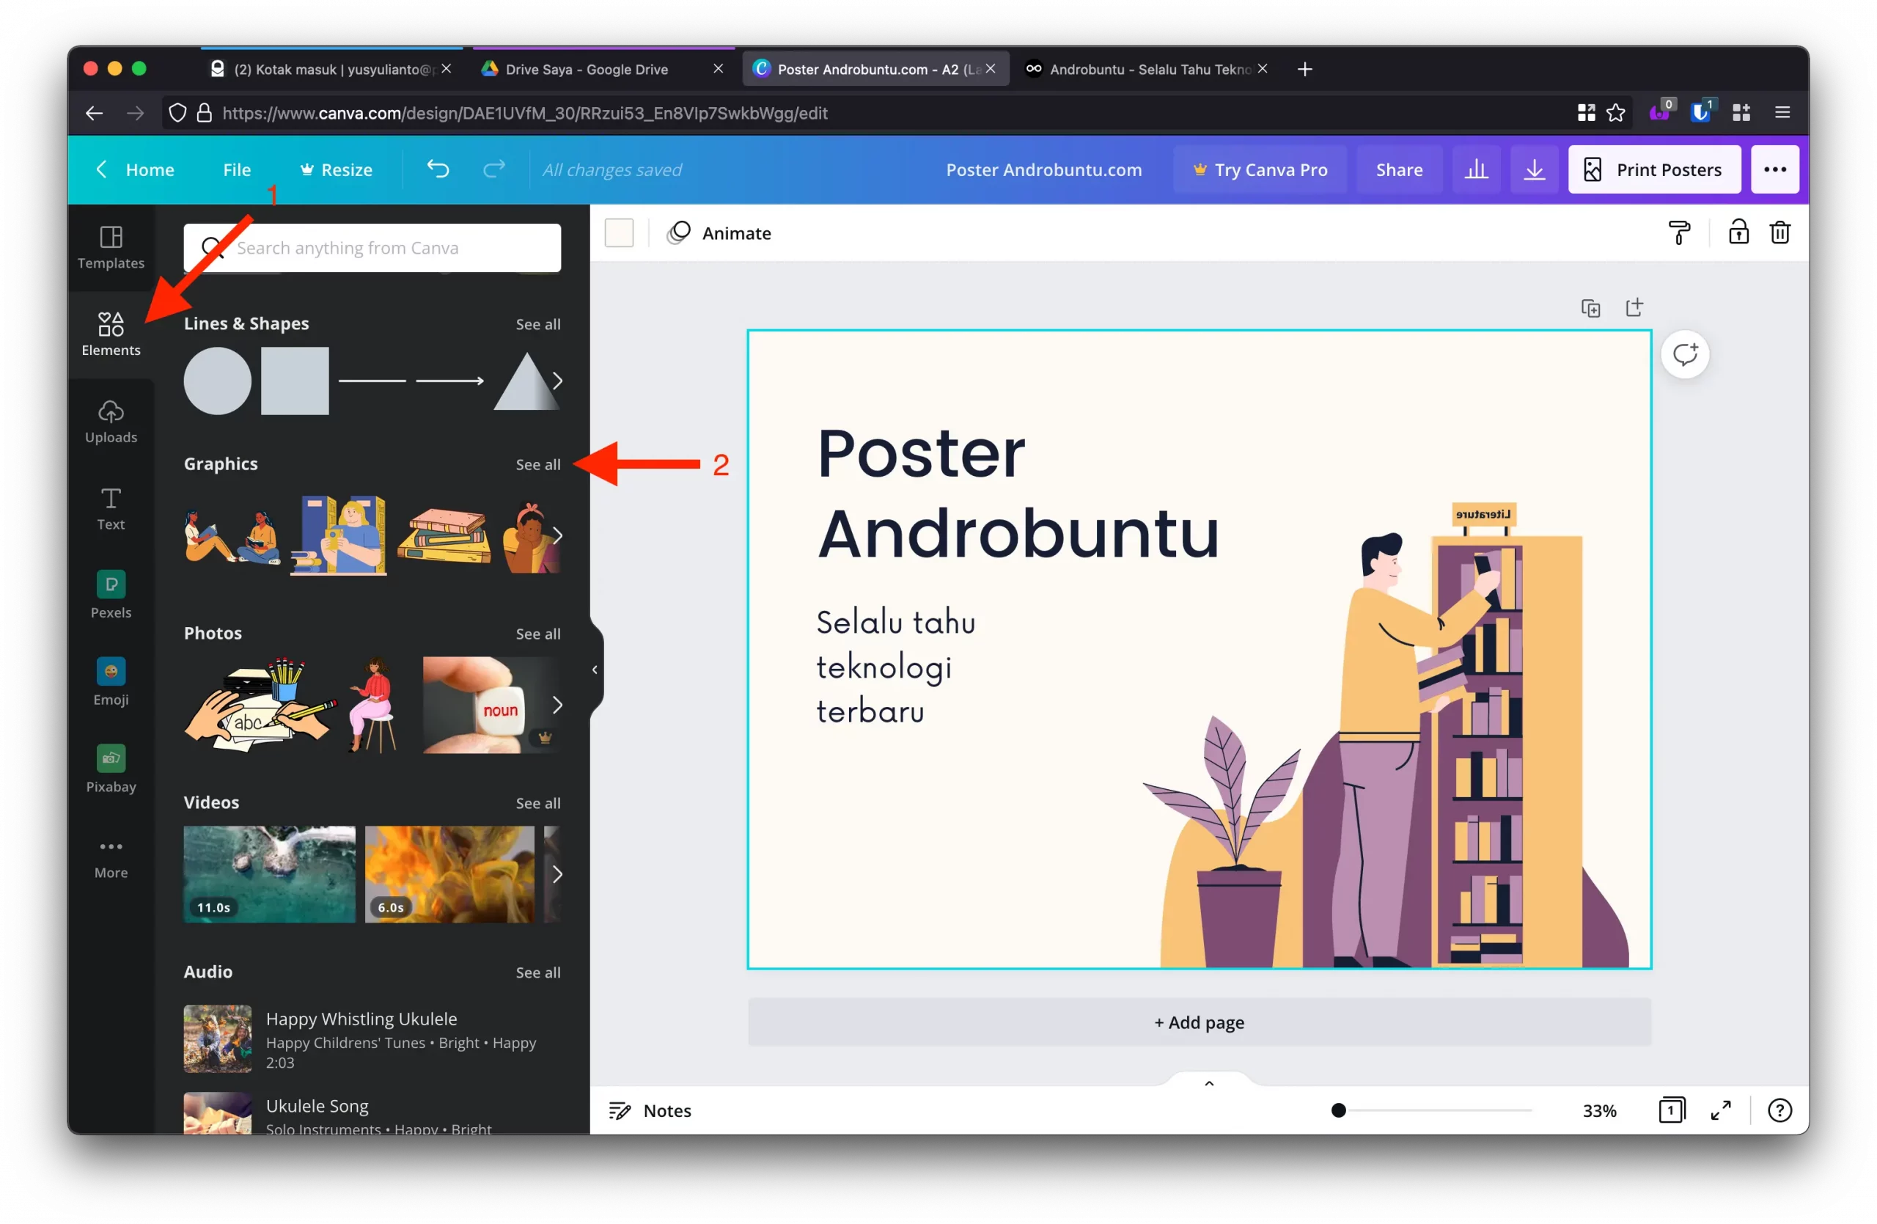Open the Pexels sidebar app
The image size is (1877, 1224).
tap(111, 595)
